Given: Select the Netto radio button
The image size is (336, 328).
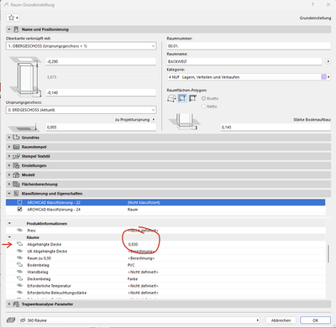Looking at the screenshot, I should coord(203,107).
